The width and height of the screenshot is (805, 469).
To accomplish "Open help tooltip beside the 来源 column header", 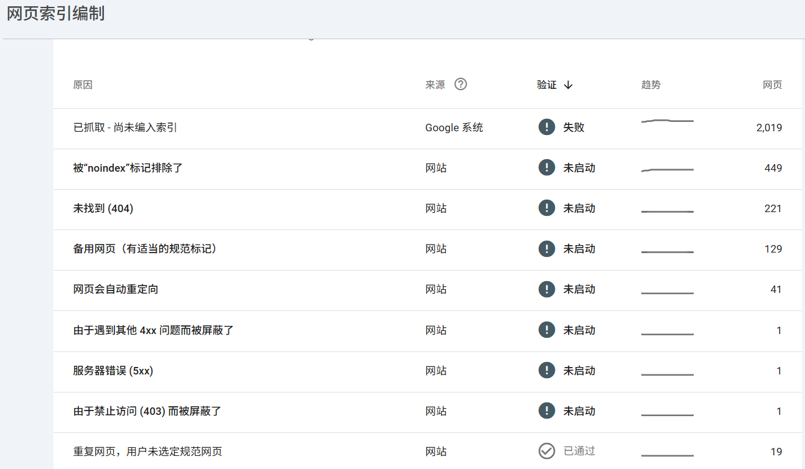I will 460,84.
